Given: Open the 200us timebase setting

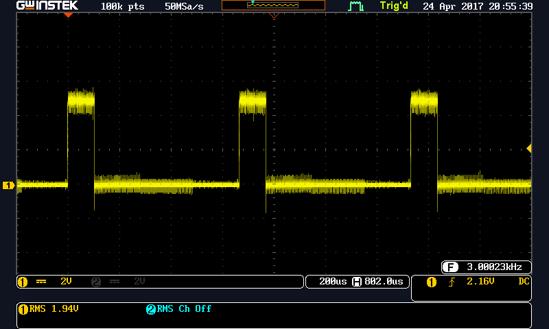Looking at the screenshot, I should pos(329,282).
